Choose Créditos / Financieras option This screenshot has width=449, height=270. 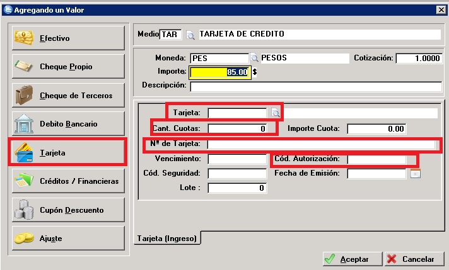(x=68, y=181)
